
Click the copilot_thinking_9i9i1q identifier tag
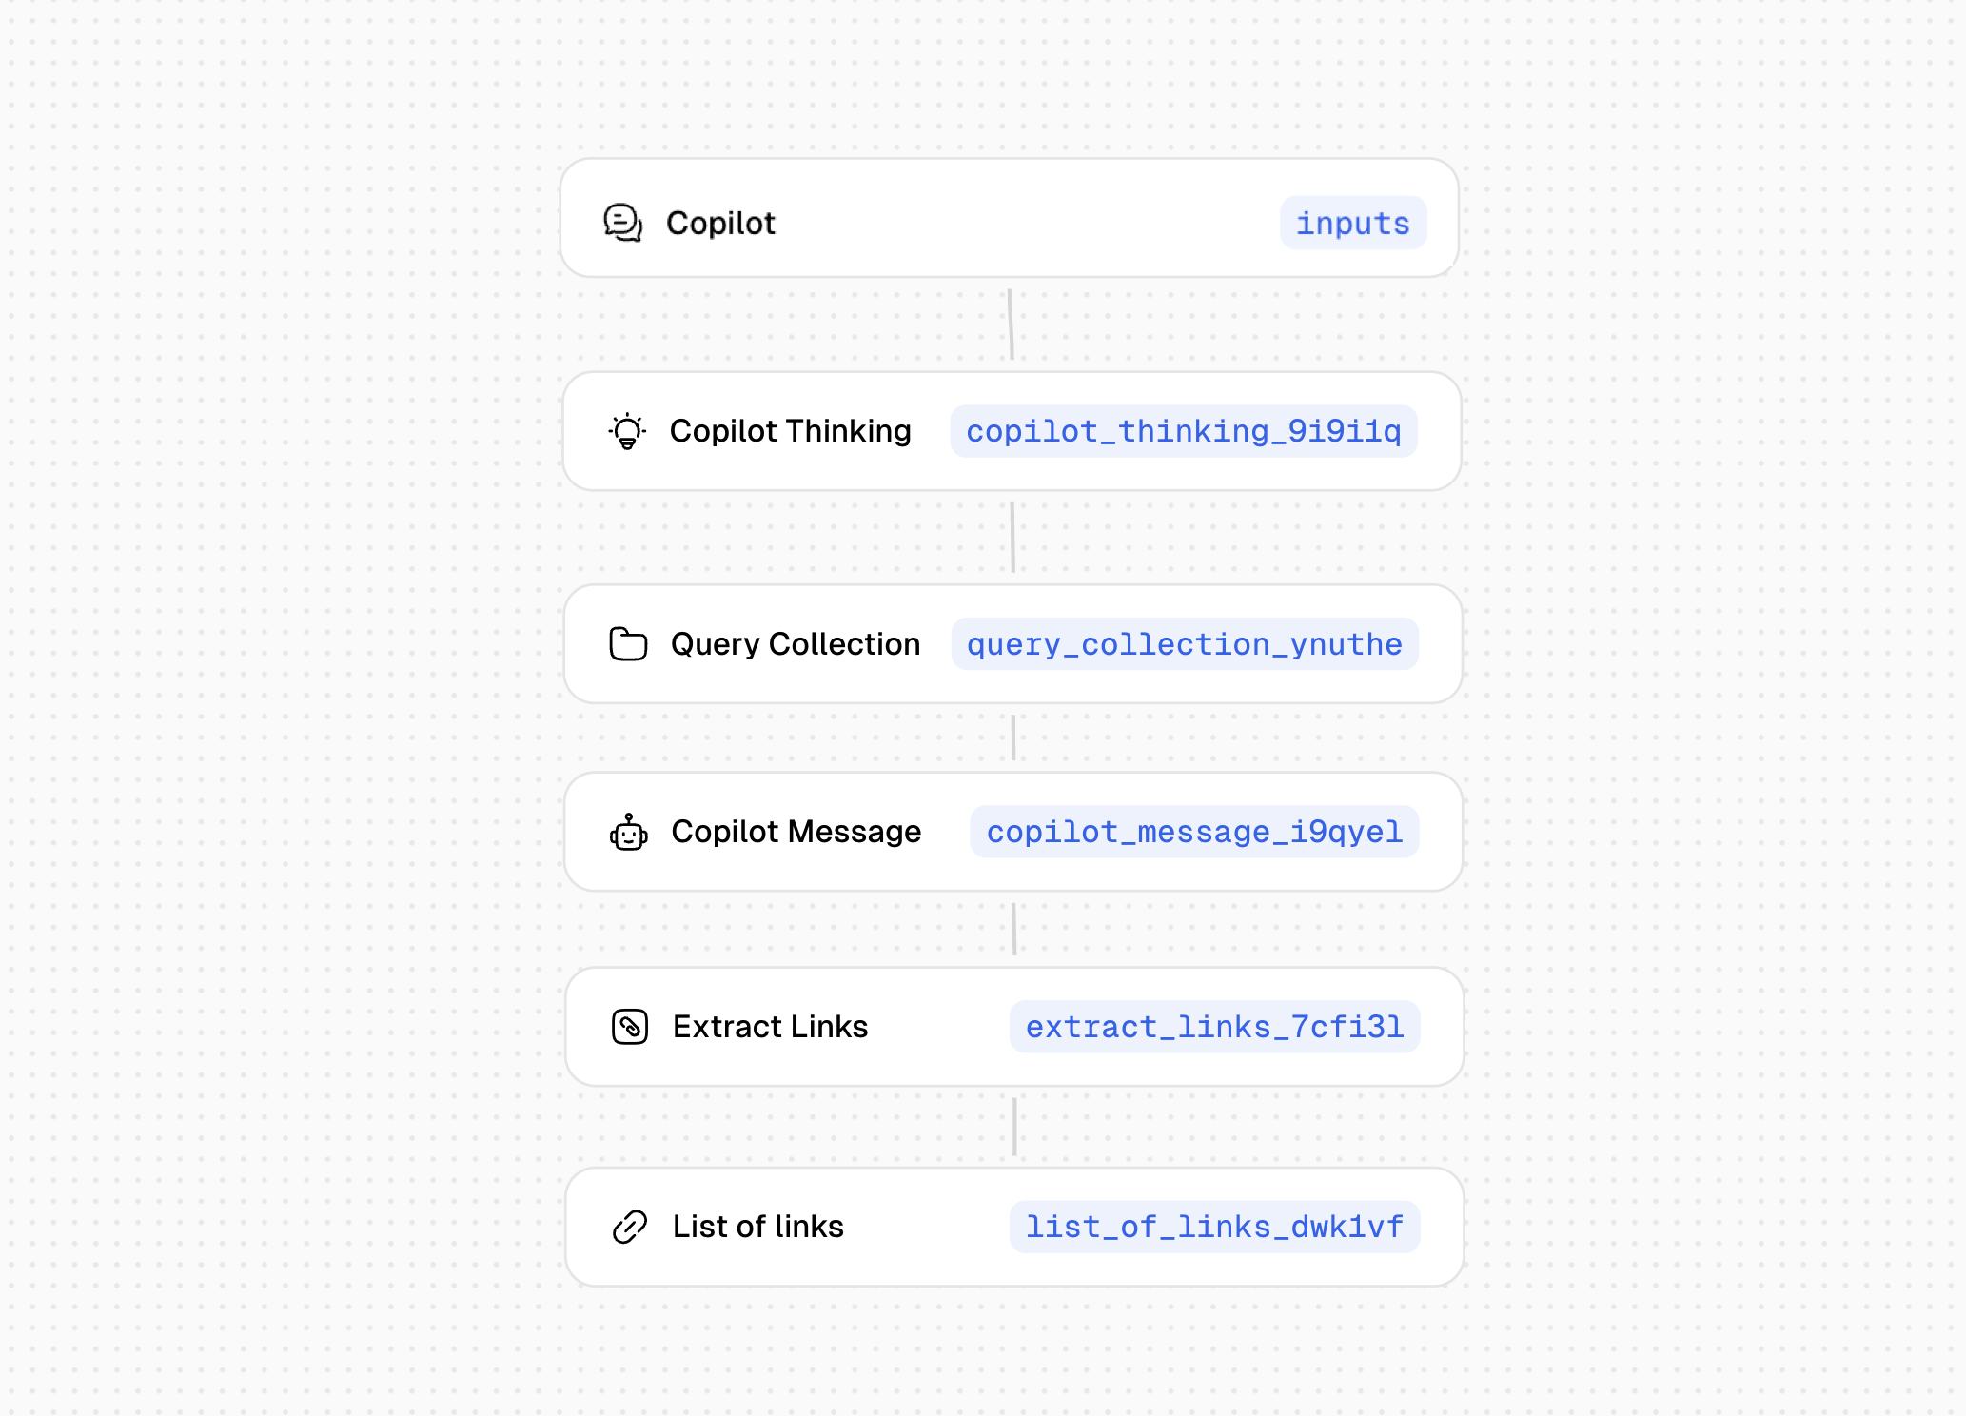(1183, 431)
